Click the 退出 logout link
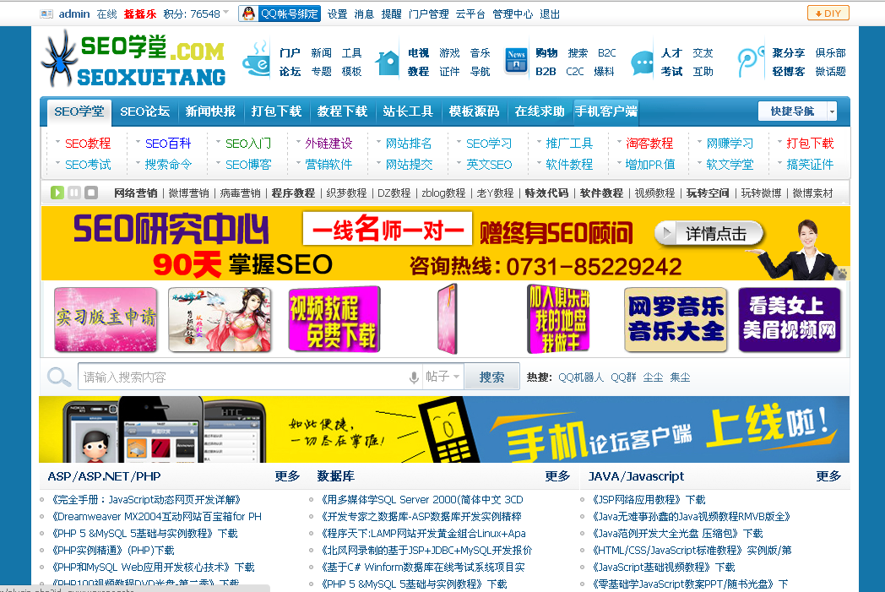The height and width of the screenshot is (592, 885). click(x=550, y=14)
